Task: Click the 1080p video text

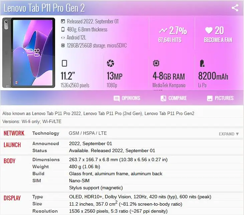Action: 112,85
